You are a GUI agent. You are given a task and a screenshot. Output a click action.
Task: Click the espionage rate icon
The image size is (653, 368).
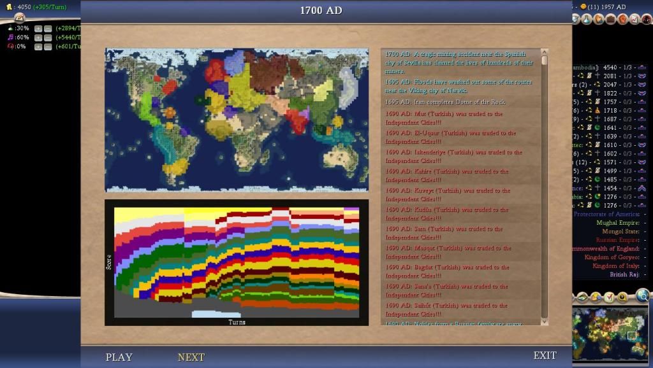[11, 46]
